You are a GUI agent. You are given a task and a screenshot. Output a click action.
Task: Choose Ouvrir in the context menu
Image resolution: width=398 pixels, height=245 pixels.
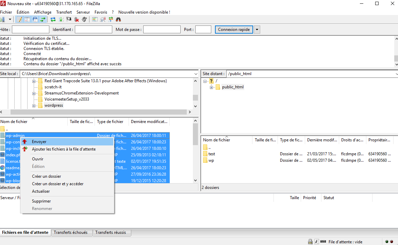point(67,159)
